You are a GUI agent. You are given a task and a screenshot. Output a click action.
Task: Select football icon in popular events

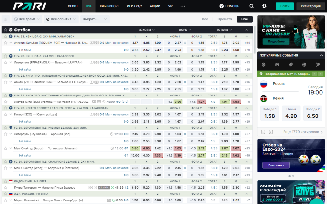coord(263,65)
